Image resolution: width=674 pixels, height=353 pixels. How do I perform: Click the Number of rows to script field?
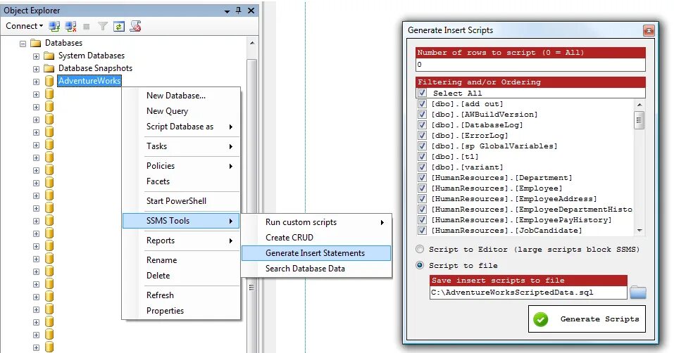[x=531, y=65]
